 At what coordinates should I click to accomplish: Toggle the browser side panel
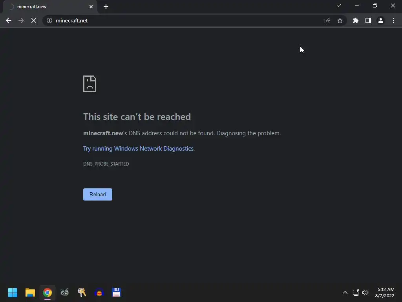tap(368, 20)
